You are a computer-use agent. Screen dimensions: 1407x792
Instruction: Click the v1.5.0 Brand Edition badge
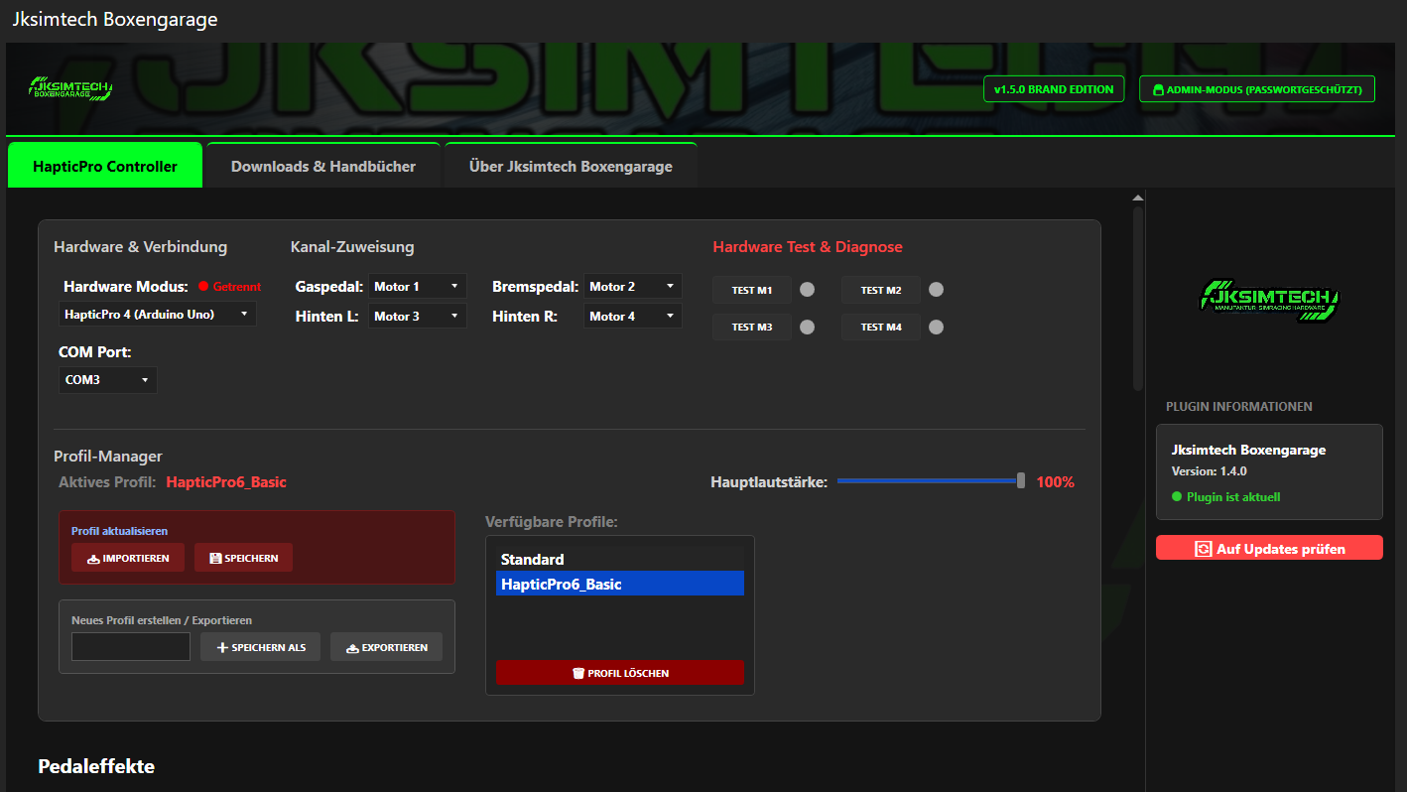(x=1054, y=89)
